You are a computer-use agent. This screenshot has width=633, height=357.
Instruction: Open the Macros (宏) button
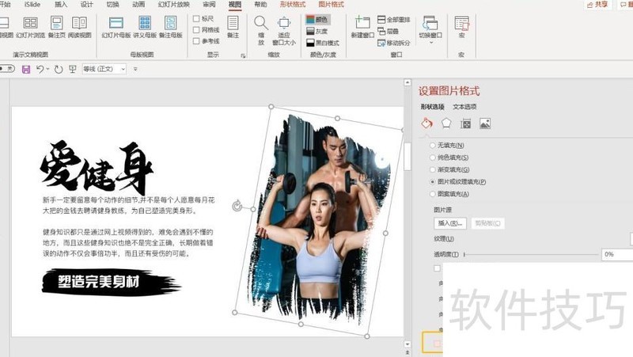pyautogui.click(x=461, y=27)
